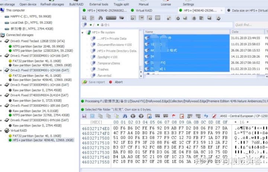This screenshot has height=172, width=268.
Task: Open the External tools menu item
Action: (x=99, y=4)
